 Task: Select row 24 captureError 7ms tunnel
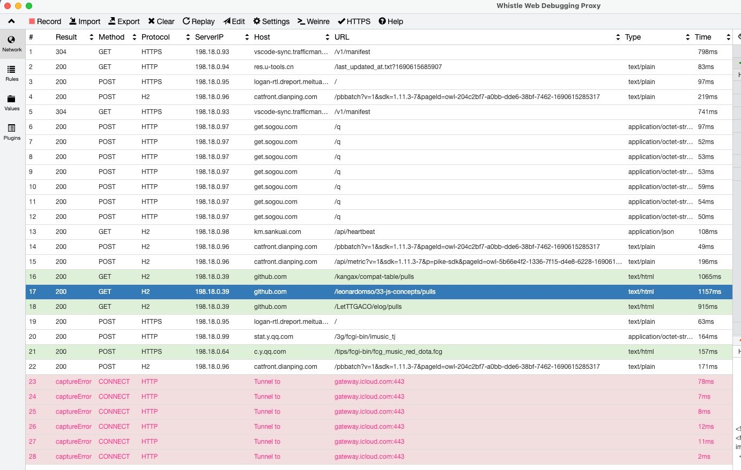coord(379,397)
